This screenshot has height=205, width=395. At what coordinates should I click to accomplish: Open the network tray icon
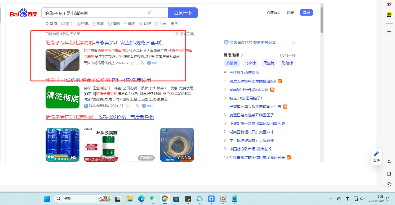356,199
